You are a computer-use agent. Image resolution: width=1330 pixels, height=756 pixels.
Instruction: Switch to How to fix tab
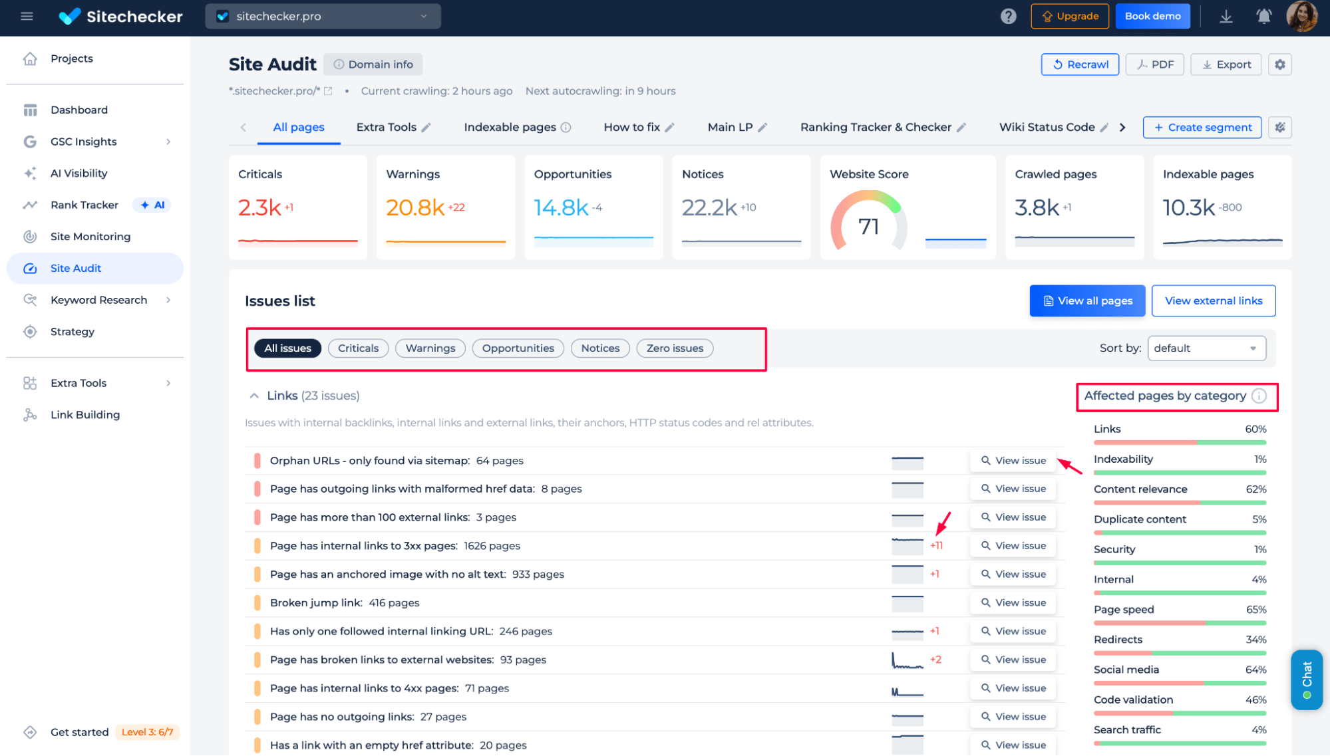pyautogui.click(x=631, y=127)
